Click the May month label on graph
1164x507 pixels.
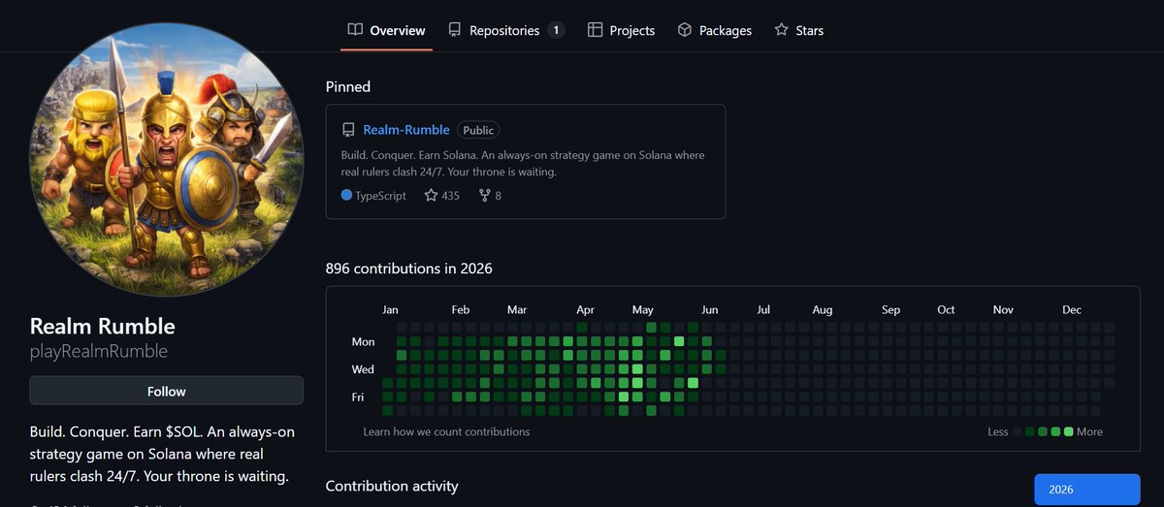(x=643, y=309)
